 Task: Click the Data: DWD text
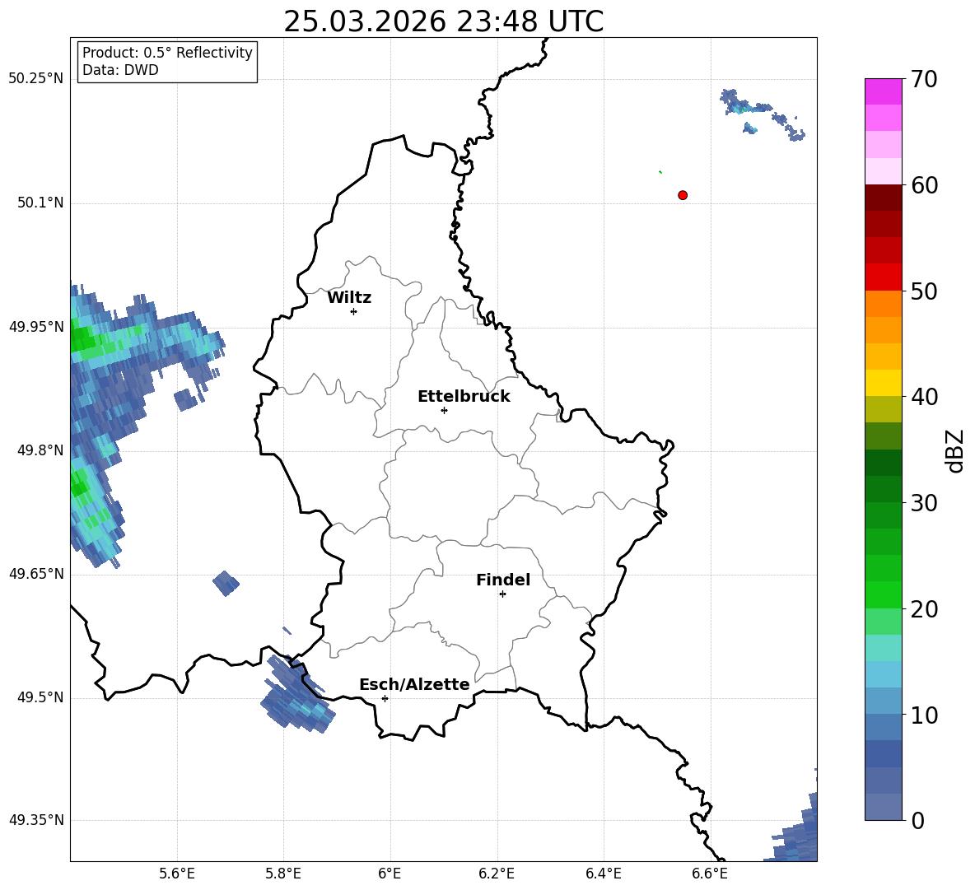[x=120, y=70]
